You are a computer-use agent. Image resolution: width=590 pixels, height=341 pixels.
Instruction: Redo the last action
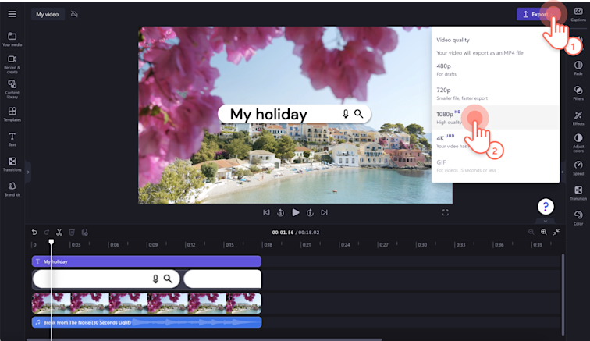(x=47, y=232)
